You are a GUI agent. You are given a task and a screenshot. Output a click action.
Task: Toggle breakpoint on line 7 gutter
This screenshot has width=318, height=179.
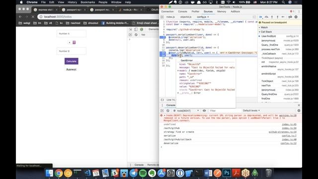[162, 37]
